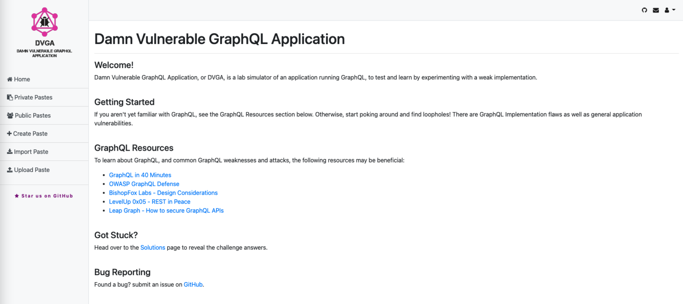Select Import Paste in the sidebar

click(x=31, y=152)
